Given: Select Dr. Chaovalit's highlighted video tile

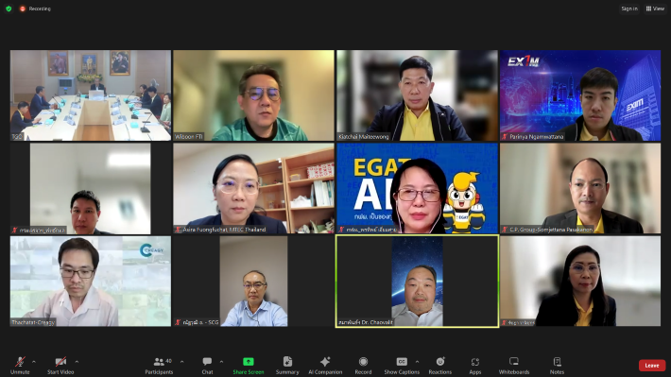Looking at the screenshot, I should pyautogui.click(x=417, y=282).
